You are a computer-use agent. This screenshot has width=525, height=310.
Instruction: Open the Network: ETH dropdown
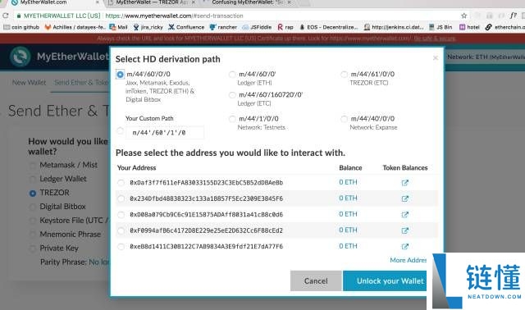486,57
